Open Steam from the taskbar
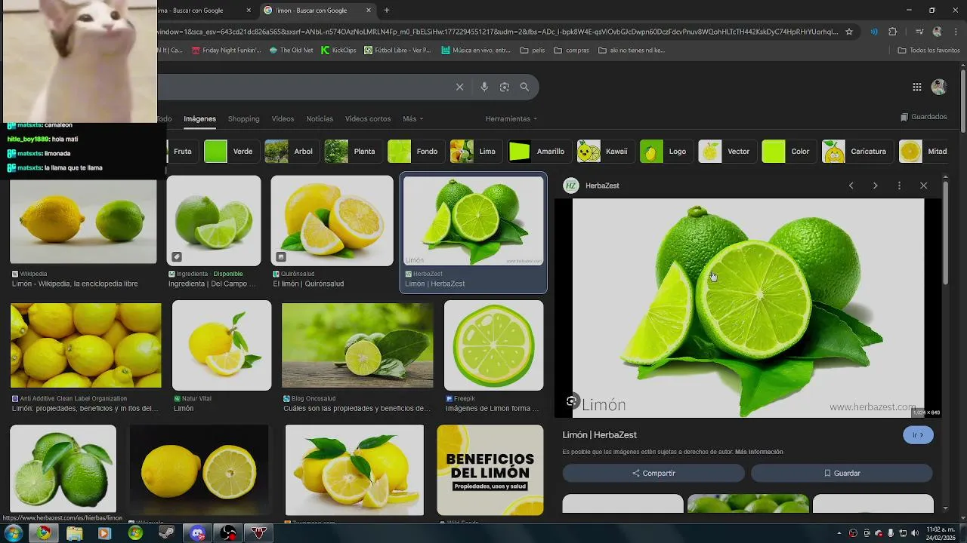This screenshot has width=967, height=543. click(167, 533)
